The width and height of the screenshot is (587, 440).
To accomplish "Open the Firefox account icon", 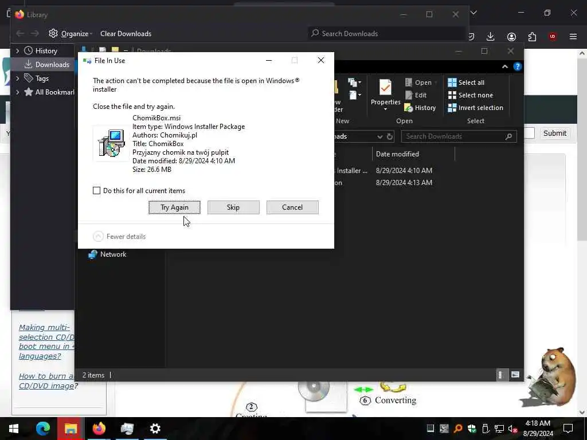I will point(511,37).
